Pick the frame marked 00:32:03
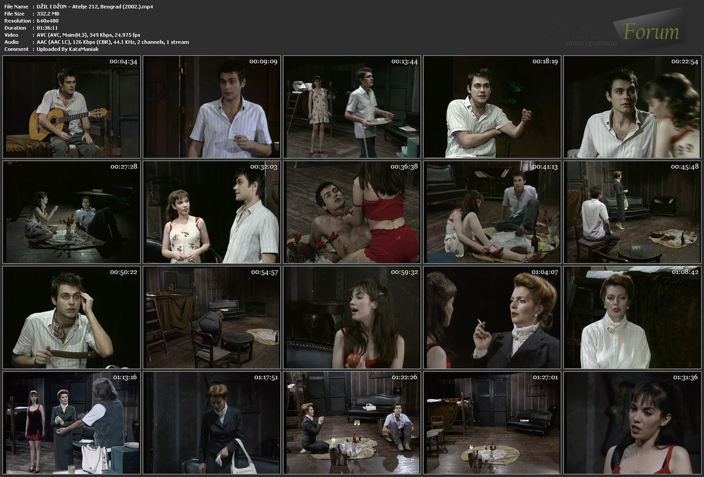704x477 pixels. click(212, 212)
